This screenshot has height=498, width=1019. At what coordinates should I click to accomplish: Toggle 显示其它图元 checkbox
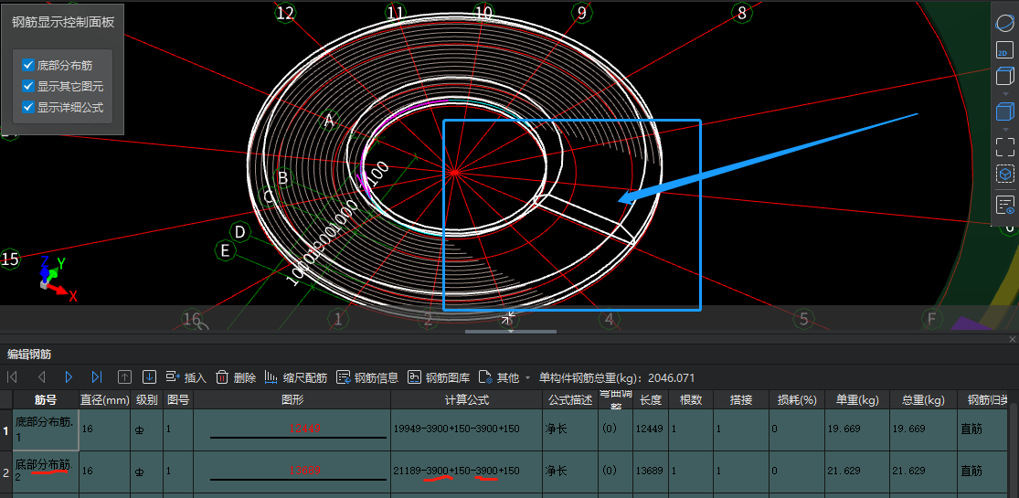click(x=28, y=86)
